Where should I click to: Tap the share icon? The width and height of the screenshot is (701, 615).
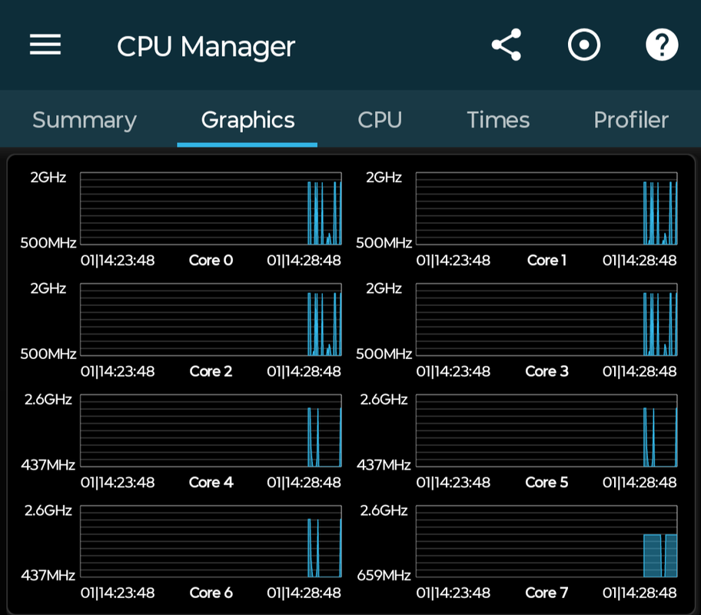coord(507,45)
